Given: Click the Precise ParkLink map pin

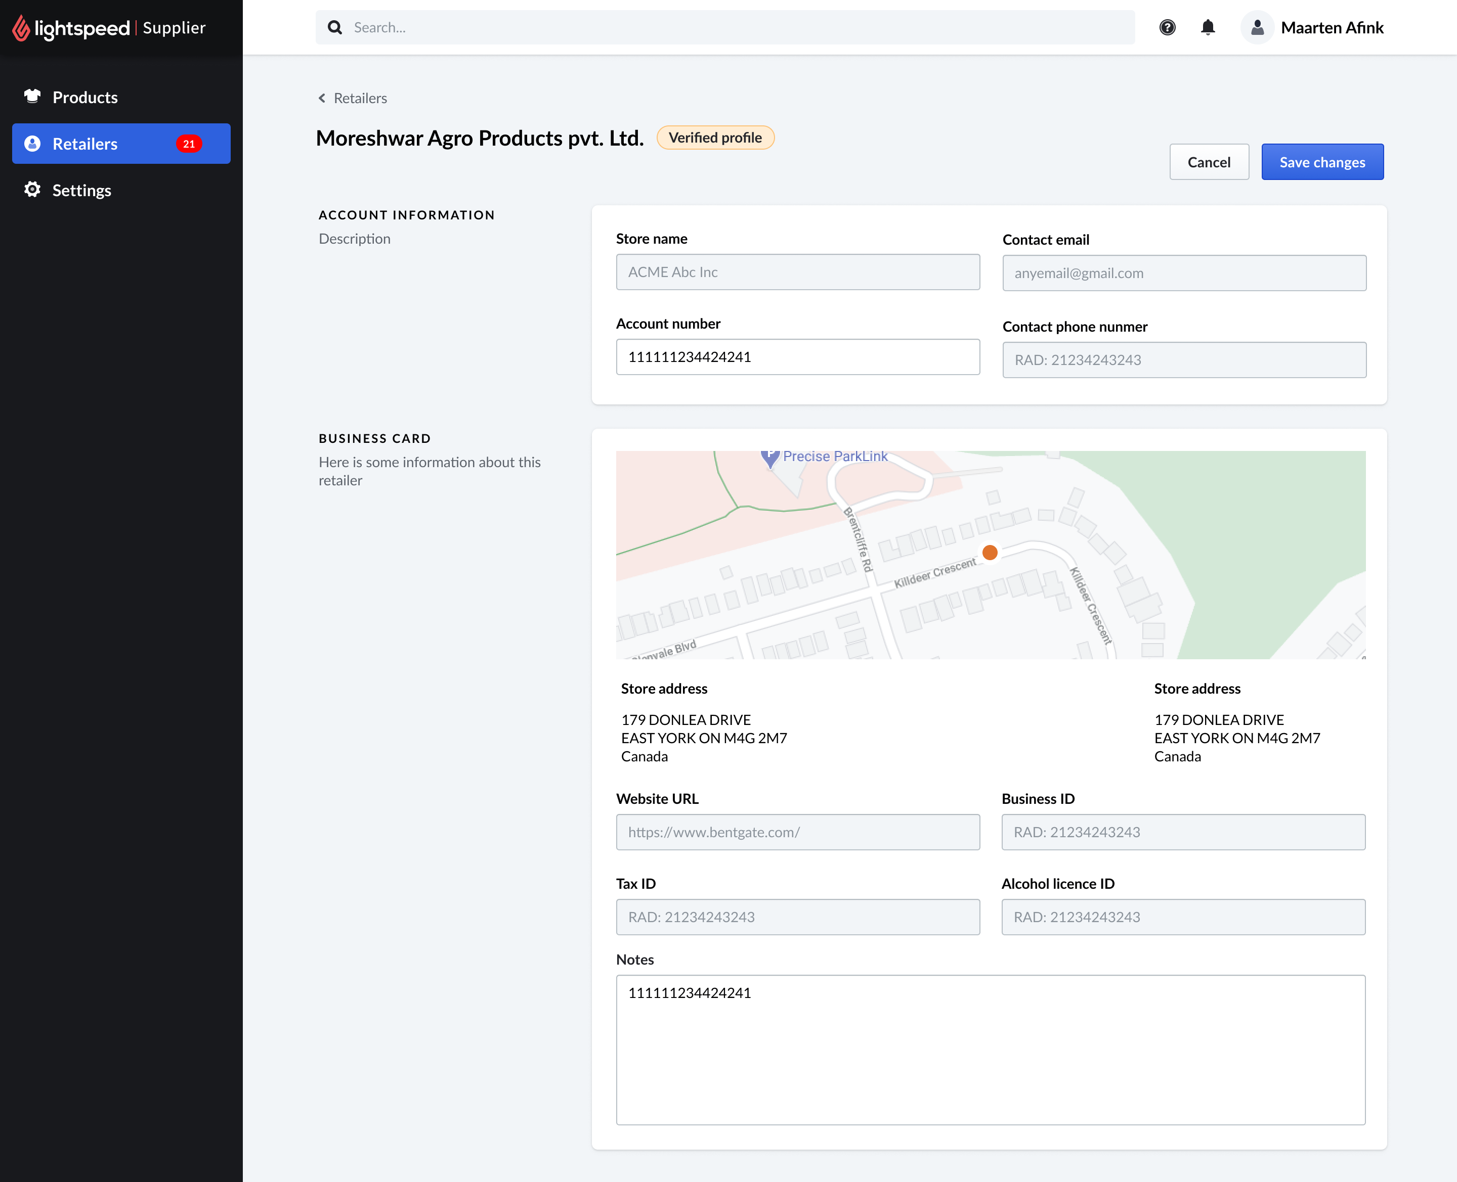Looking at the screenshot, I should [x=769, y=460].
